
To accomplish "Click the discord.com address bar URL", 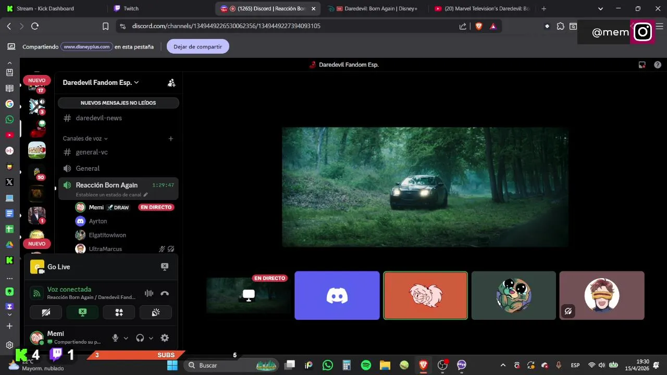I will [x=226, y=26].
